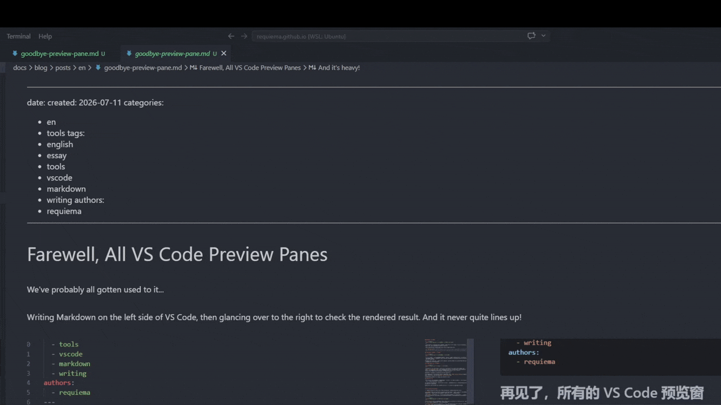Click the goodbye-preview-pane.md breadcrumb

click(143, 67)
